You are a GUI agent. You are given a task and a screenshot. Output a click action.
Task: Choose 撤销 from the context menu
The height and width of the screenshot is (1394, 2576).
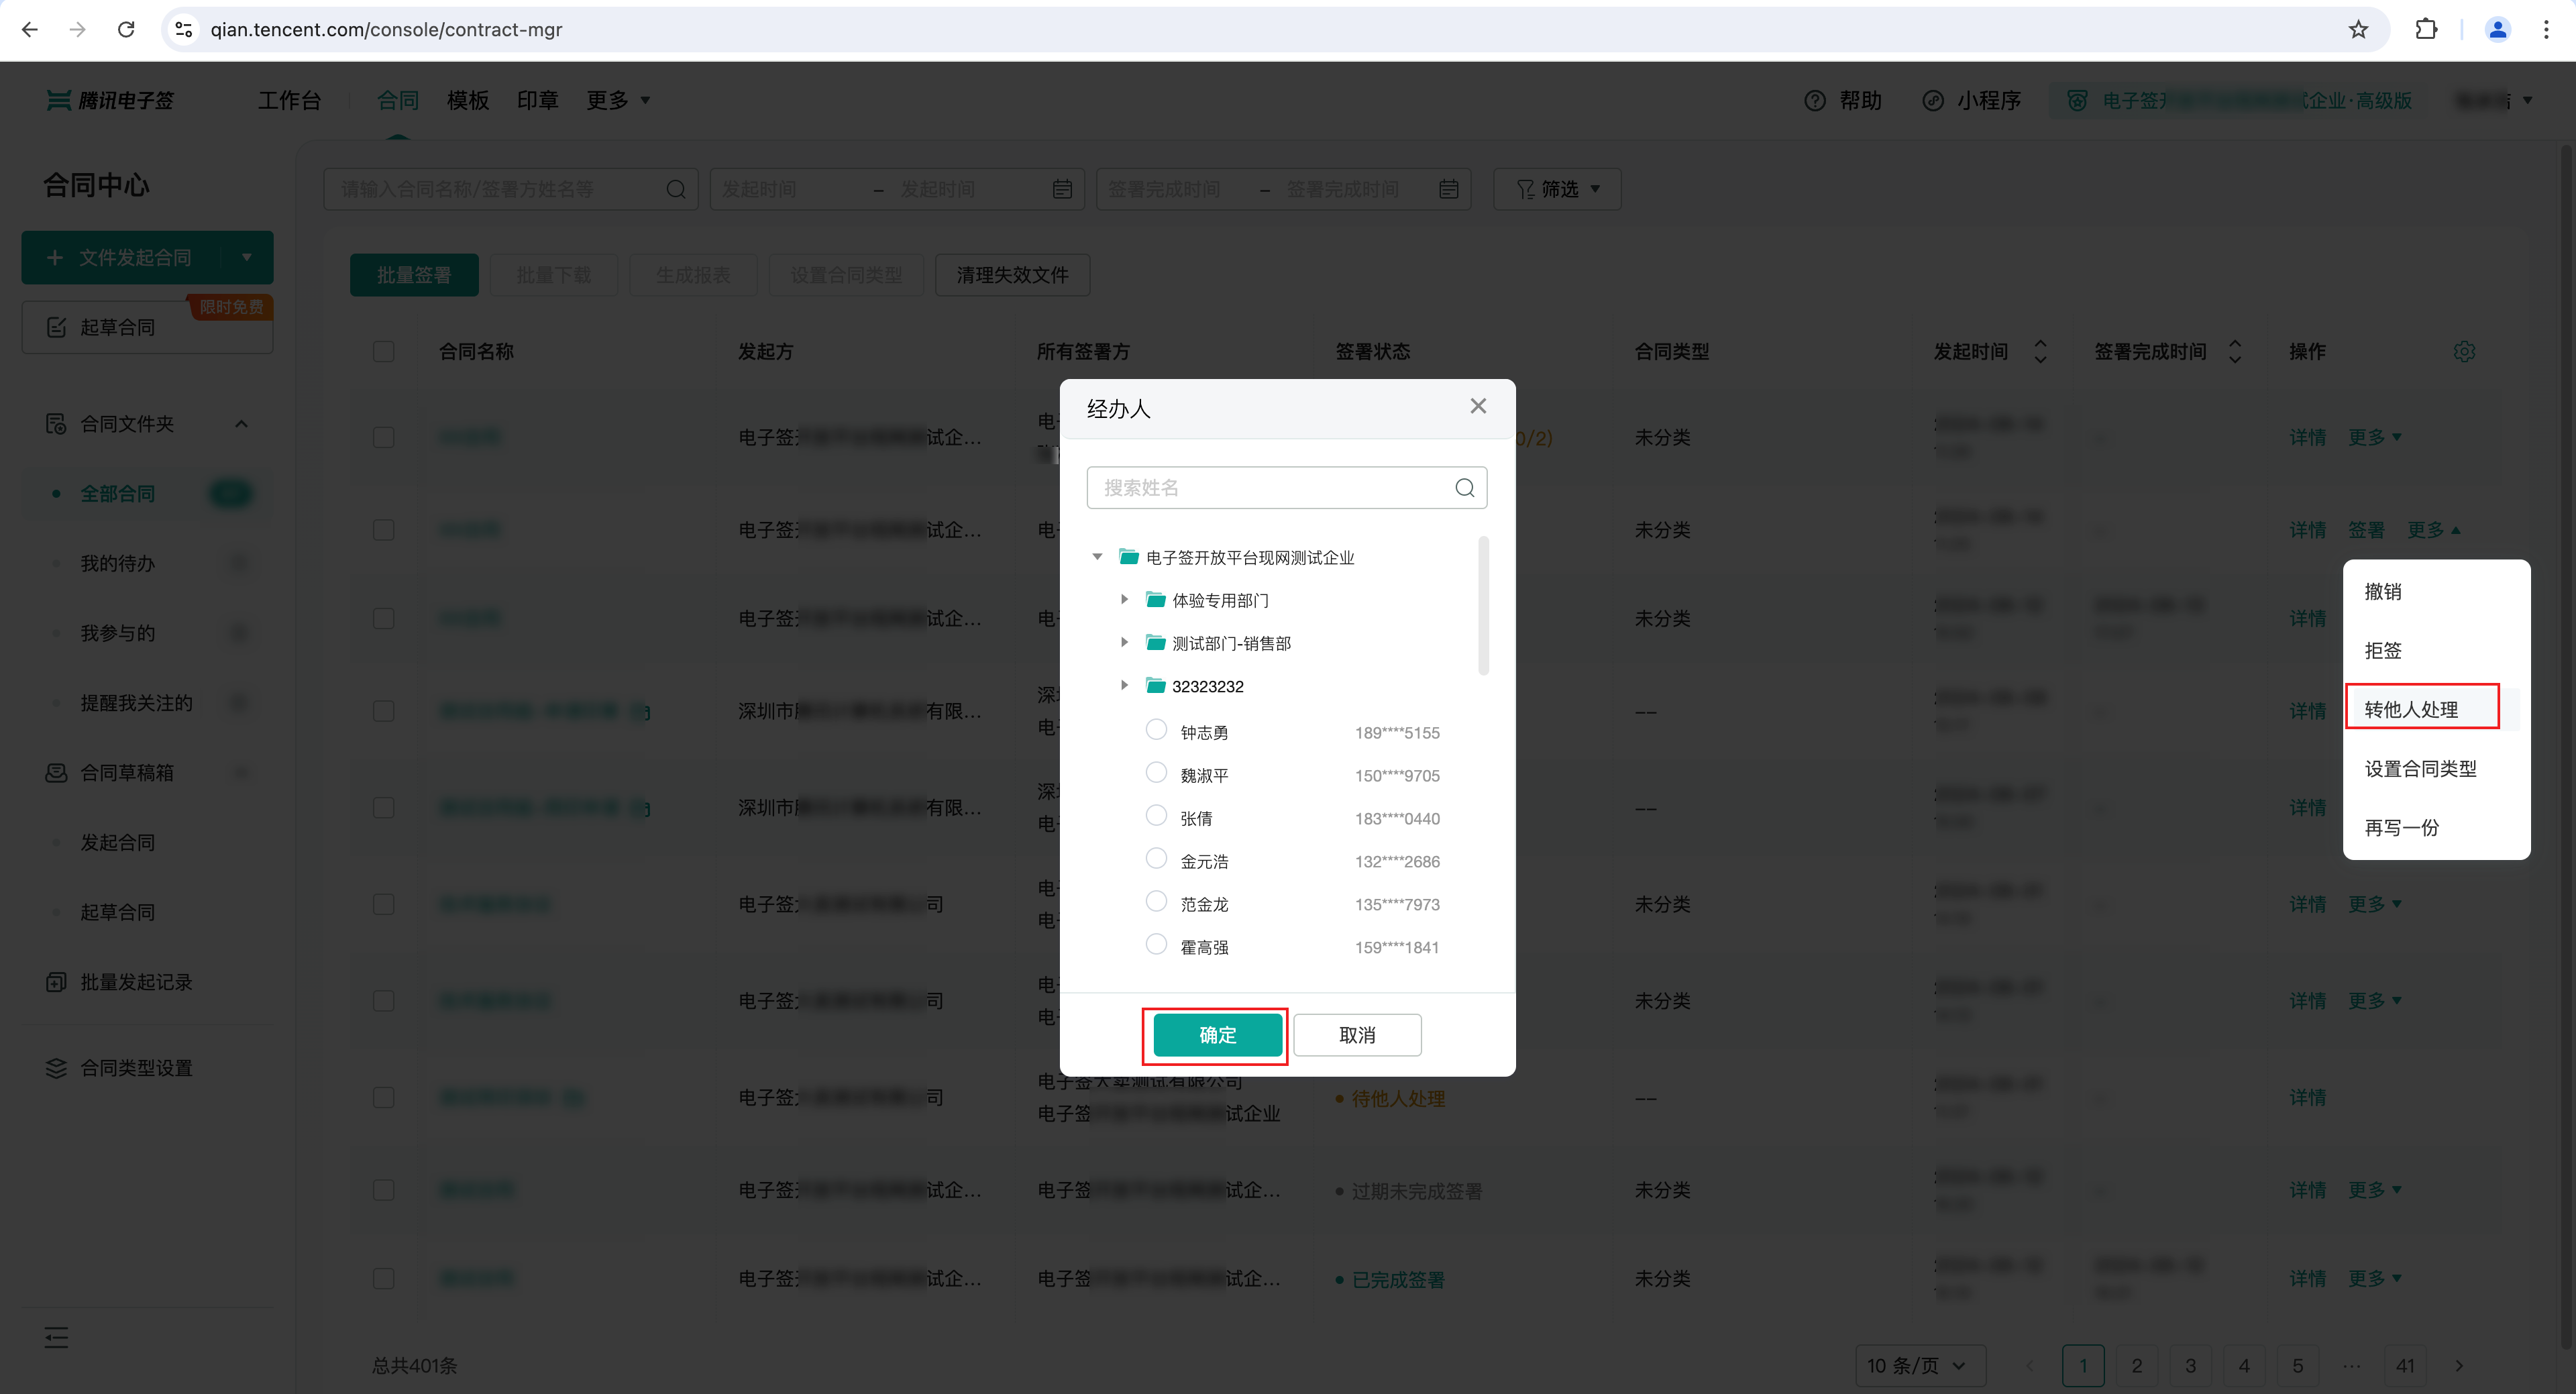pyautogui.click(x=2383, y=591)
